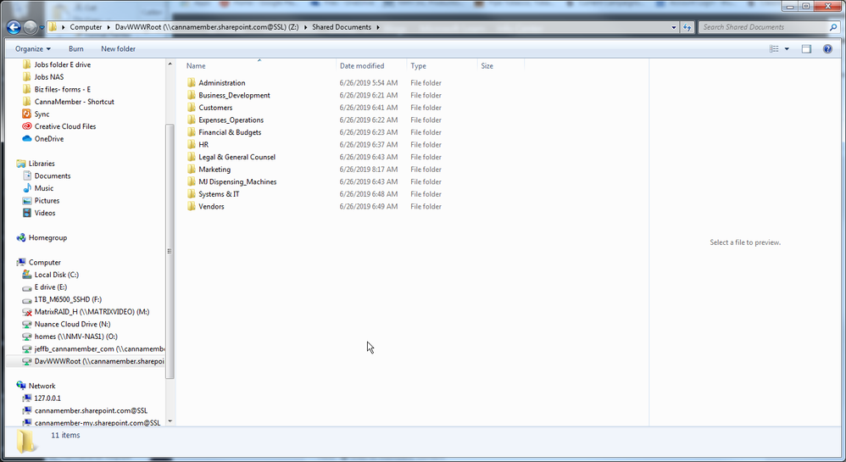846x462 pixels.
Task: Click the Help question mark icon
Action: [827, 48]
